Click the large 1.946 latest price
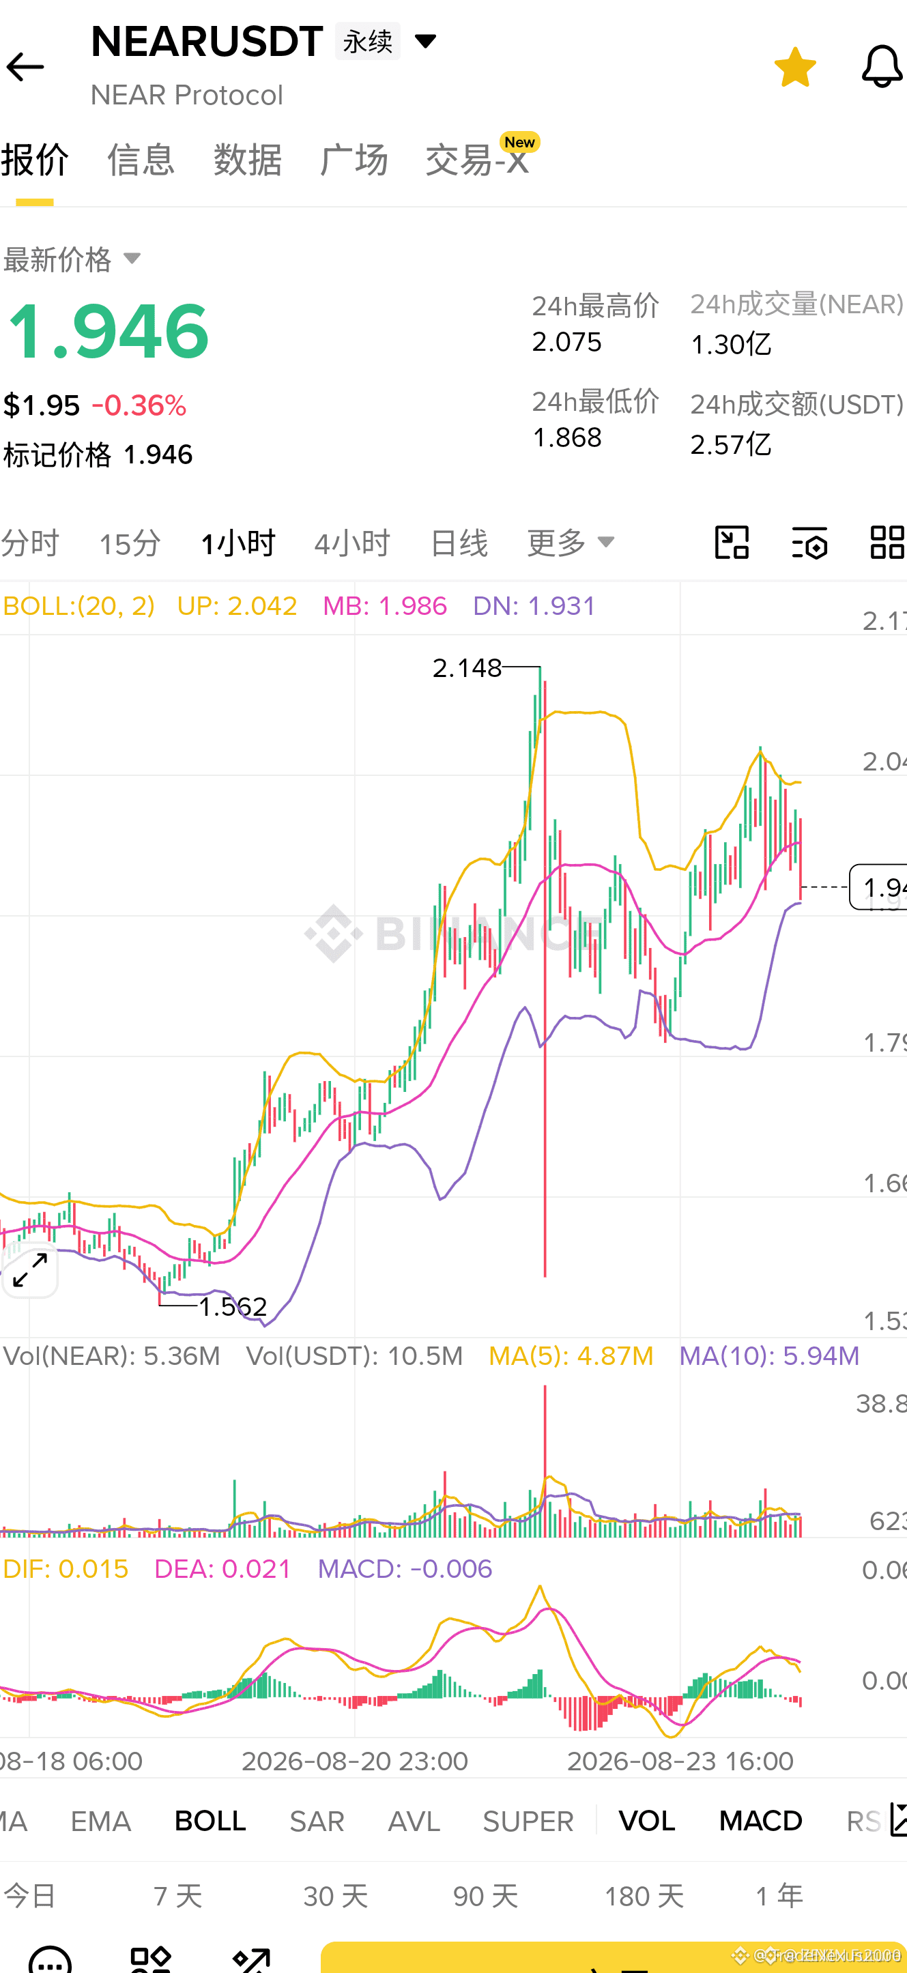Screen dimensions: 907x1973 pos(107,331)
